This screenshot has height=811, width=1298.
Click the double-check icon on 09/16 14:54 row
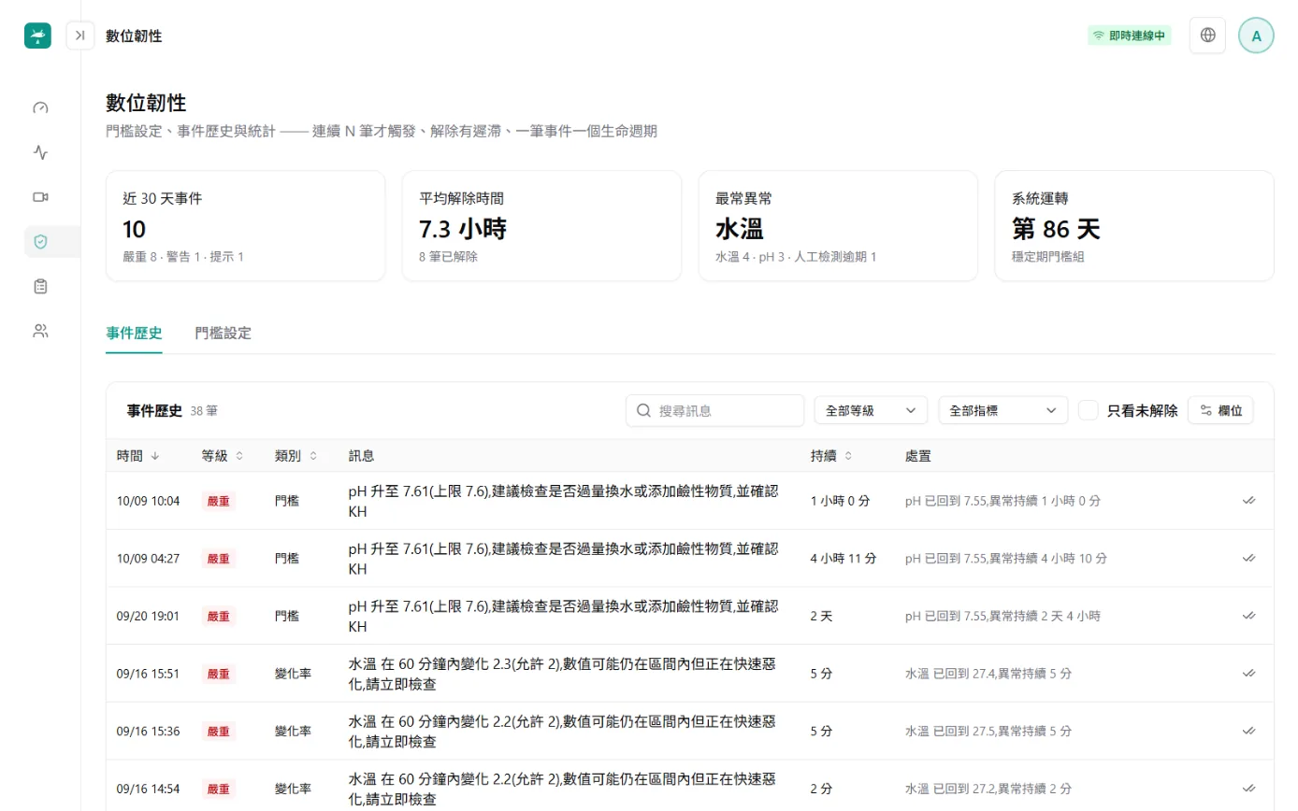pyautogui.click(x=1248, y=789)
